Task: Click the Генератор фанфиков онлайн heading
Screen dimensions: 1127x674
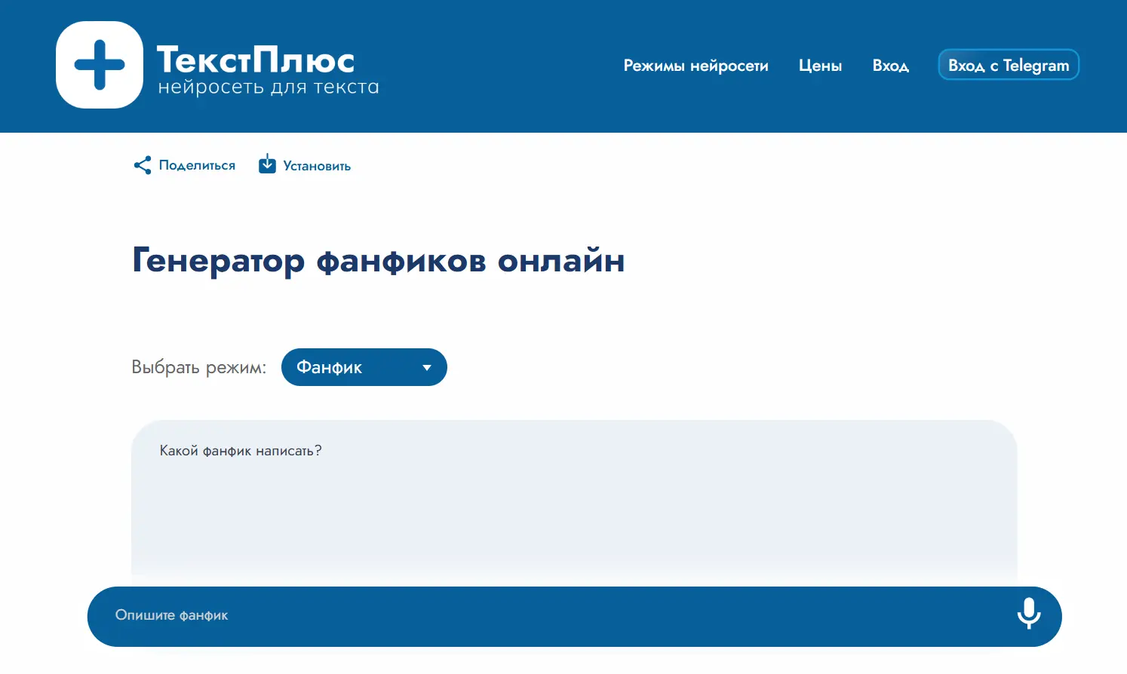Action: (x=378, y=260)
